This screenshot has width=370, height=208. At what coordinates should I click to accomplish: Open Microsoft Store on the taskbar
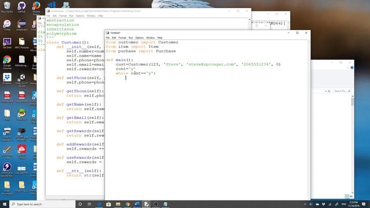point(109,204)
